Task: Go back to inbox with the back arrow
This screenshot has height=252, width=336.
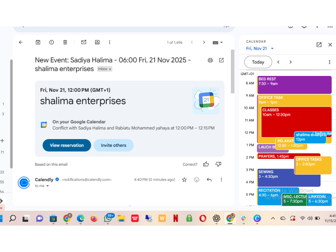Action: coord(20,42)
